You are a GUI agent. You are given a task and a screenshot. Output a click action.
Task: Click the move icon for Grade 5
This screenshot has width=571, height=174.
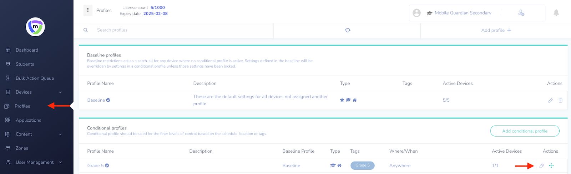(551, 165)
